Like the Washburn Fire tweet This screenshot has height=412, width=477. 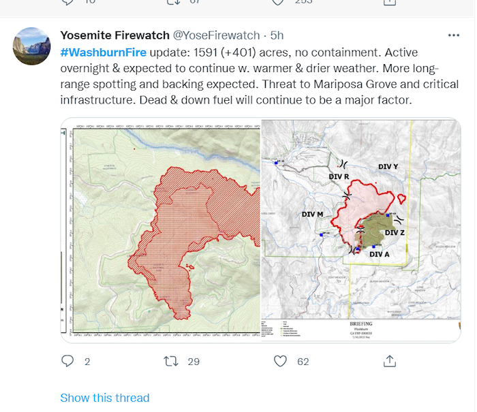tap(280, 361)
